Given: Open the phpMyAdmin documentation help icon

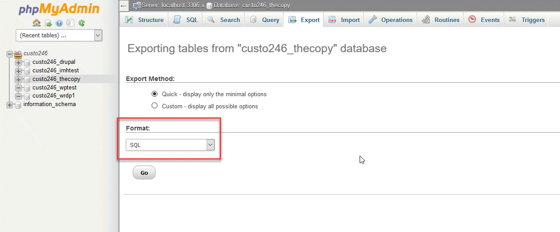Looking at the screenshot, I should pyautogui.click(x=59, y=23).
